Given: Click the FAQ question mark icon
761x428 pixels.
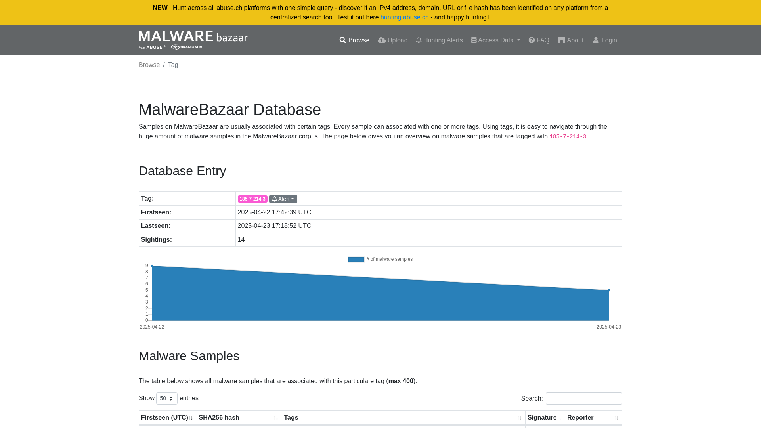Looking at the screenshot, I should point(532,40).
